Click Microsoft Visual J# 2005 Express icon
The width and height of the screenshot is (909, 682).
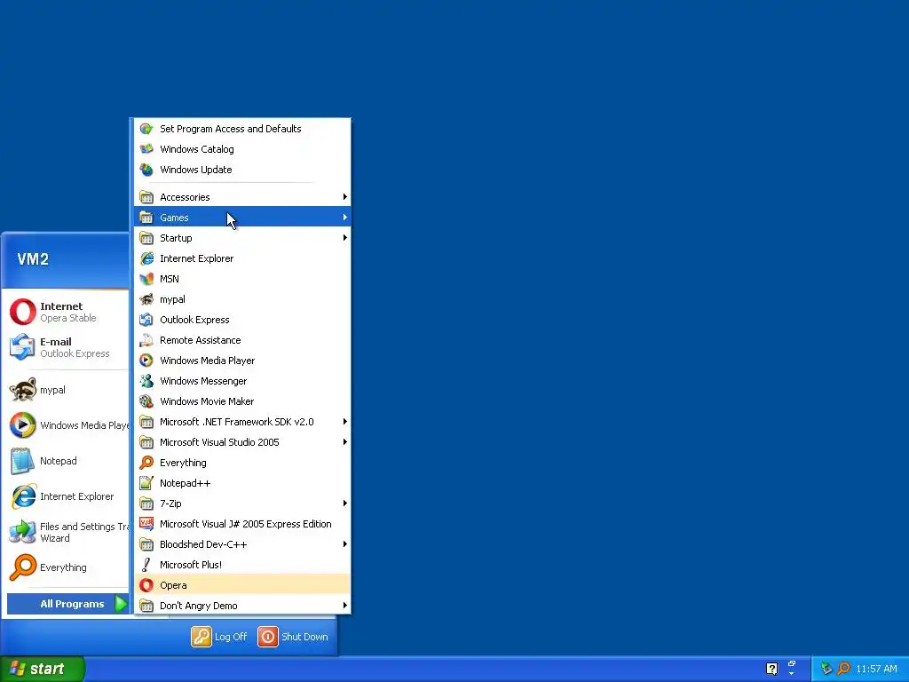coord(146,524)
